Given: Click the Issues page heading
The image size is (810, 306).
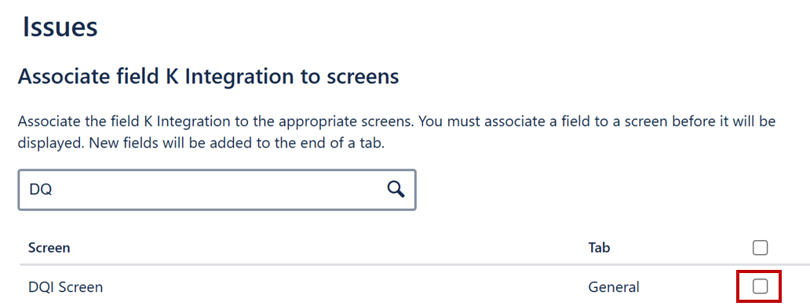Looking at the screenshot, I should click(x=60, y=27).
